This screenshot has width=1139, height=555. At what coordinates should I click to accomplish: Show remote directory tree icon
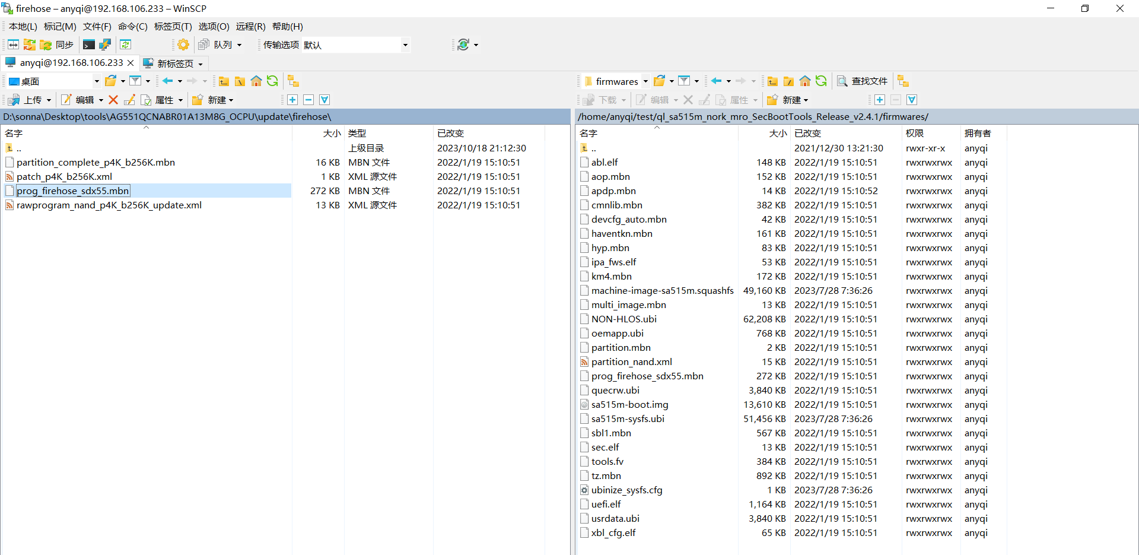coord(903,81)
